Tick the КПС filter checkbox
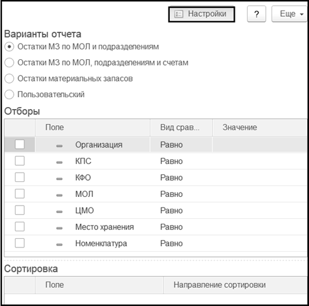309x306 pixels. (19, 161)
